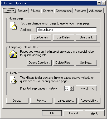Screen dimensions: 107x119
Task: Click the Use Current button
Action: pos(41,37)
